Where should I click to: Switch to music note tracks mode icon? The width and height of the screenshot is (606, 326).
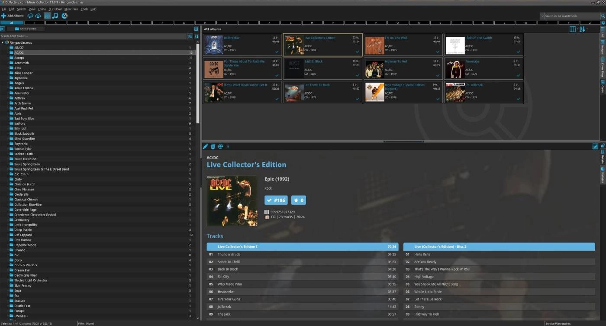tap(55, 16)
